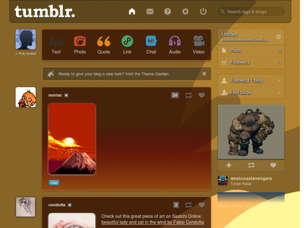Follow noirlac with the plus icon
This screenshot has width=304, height=228.
66,95
